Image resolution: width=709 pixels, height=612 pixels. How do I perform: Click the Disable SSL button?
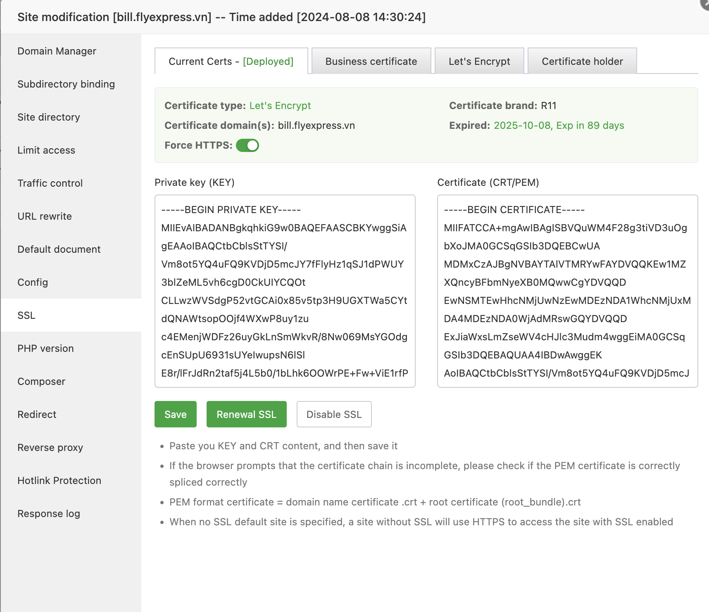tap(334, 414)
